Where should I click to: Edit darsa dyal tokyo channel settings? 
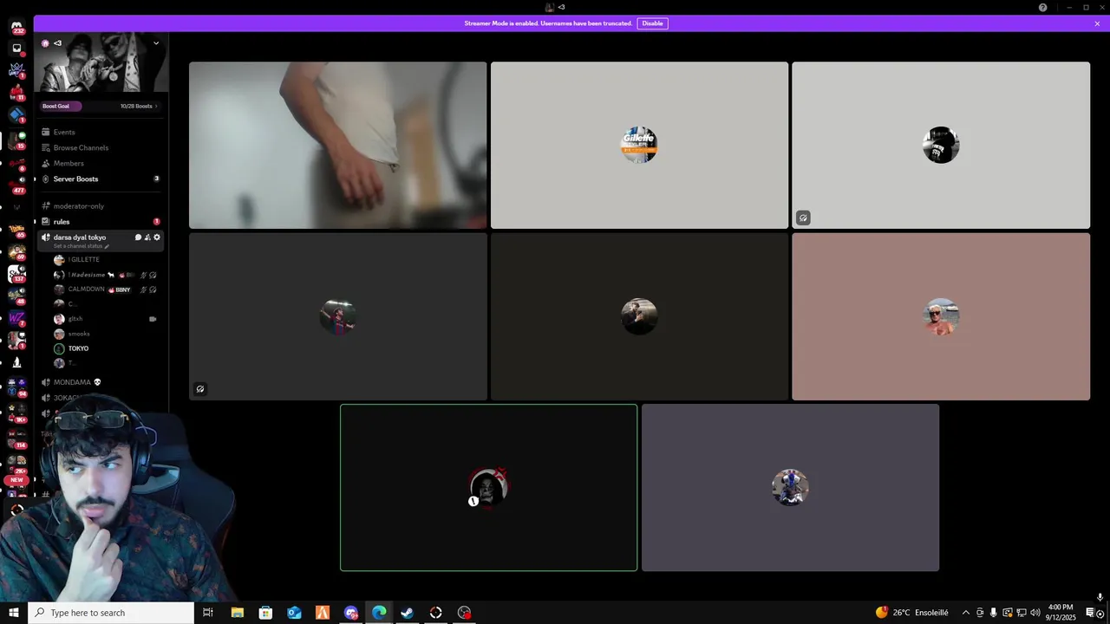pos(157,237)
